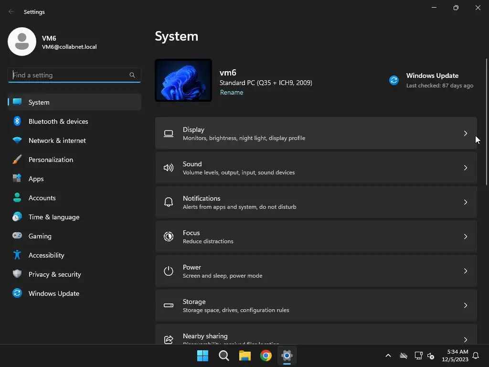Open the Gaming label in sidebar
The height and width of the screenshot is (367, 489).
click(40, 236)
